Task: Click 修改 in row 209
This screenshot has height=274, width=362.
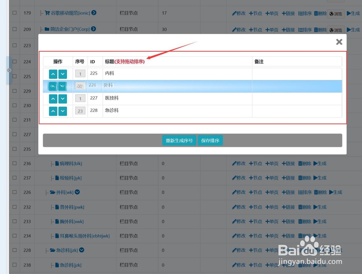Action: 239,30
